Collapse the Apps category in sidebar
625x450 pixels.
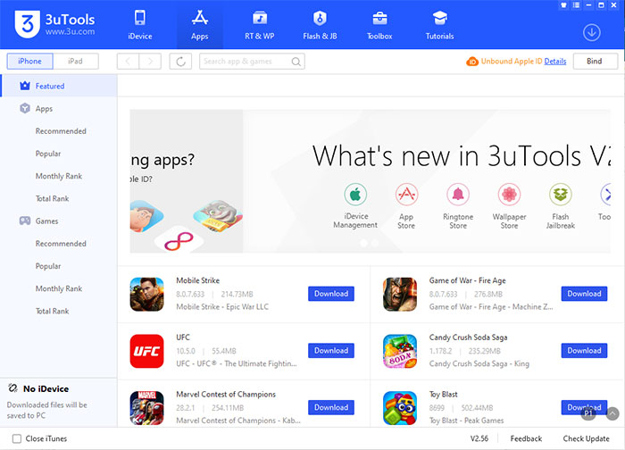(x=44, y=109)
